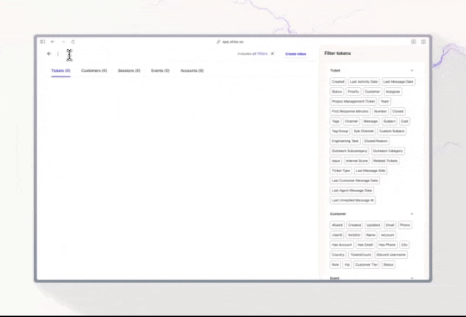The width and height of the screenshot is (466, 317).
Task: Select the Accounts (0) tab
Action: 192,70
